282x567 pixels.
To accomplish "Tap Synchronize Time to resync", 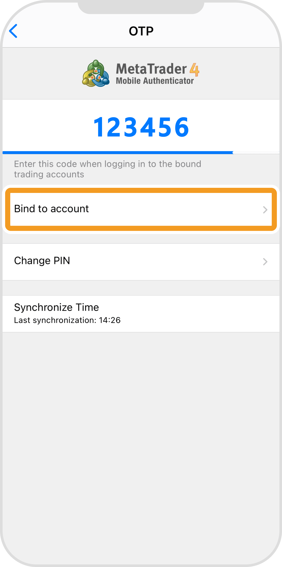I will click(56, 307).
